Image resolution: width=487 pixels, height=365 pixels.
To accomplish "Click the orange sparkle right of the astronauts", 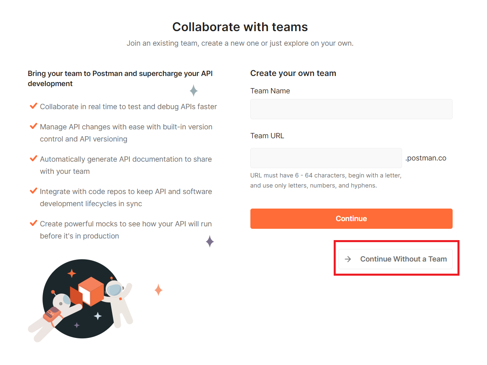I will [159, 289].
